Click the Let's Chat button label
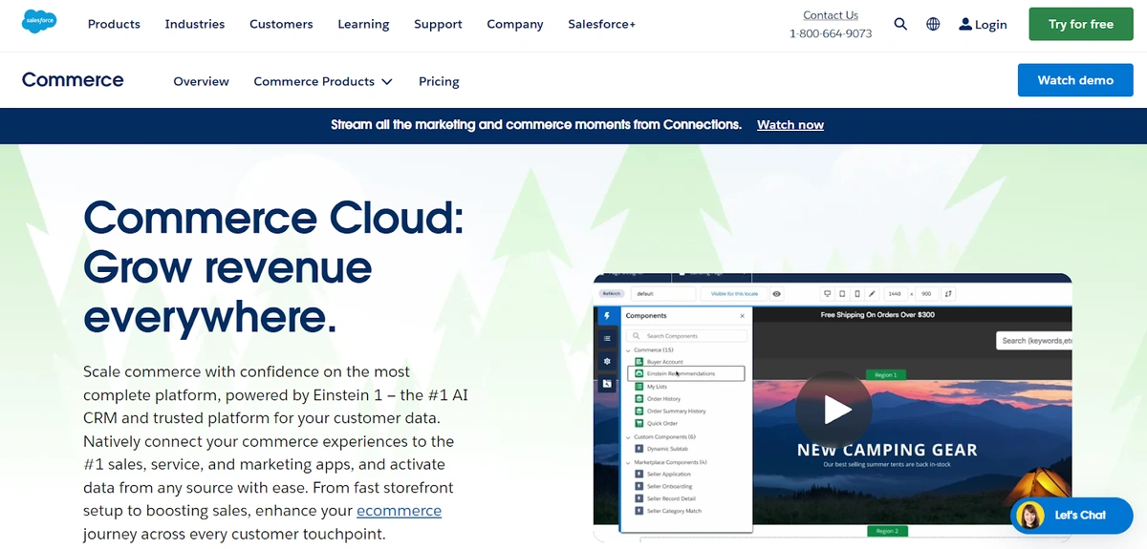Viewport: 1147px width, 549px height. pos(1080,516)
